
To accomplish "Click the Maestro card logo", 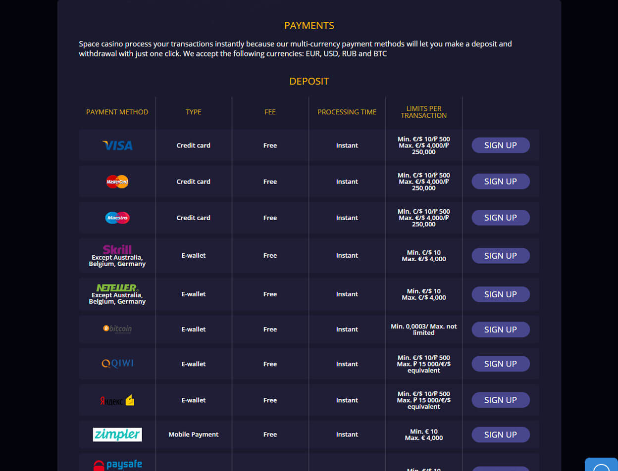I will coord(117,218).
